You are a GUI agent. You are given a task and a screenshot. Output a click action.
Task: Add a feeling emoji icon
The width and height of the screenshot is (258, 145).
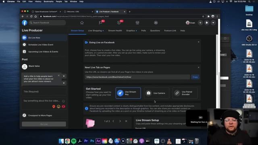58,106
